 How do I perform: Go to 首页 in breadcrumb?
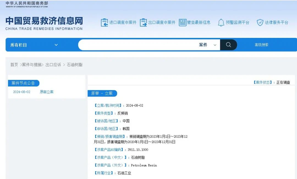click(14, 65)
